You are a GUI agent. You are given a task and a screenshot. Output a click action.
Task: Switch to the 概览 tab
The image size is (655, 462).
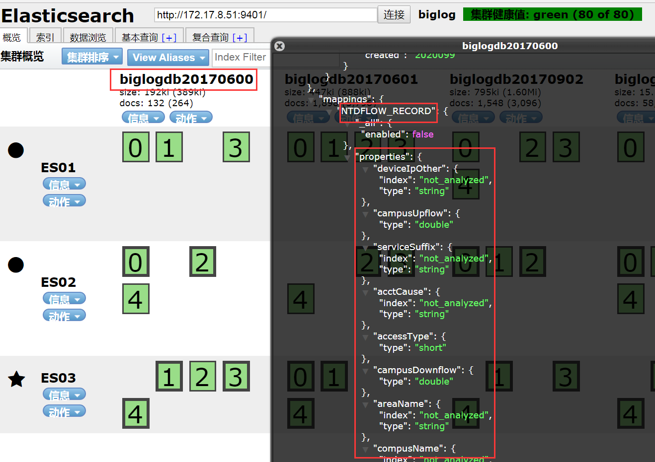(12, 37)
